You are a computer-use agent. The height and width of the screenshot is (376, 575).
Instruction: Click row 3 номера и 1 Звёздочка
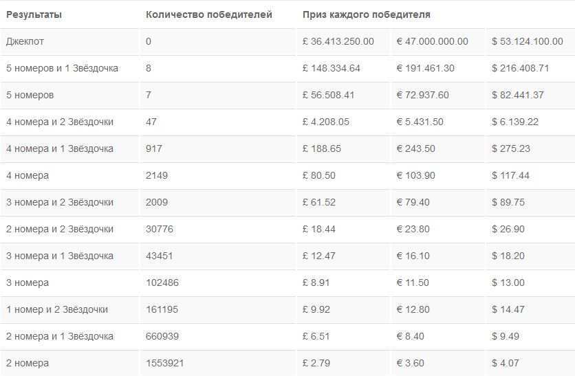[287, 256]
